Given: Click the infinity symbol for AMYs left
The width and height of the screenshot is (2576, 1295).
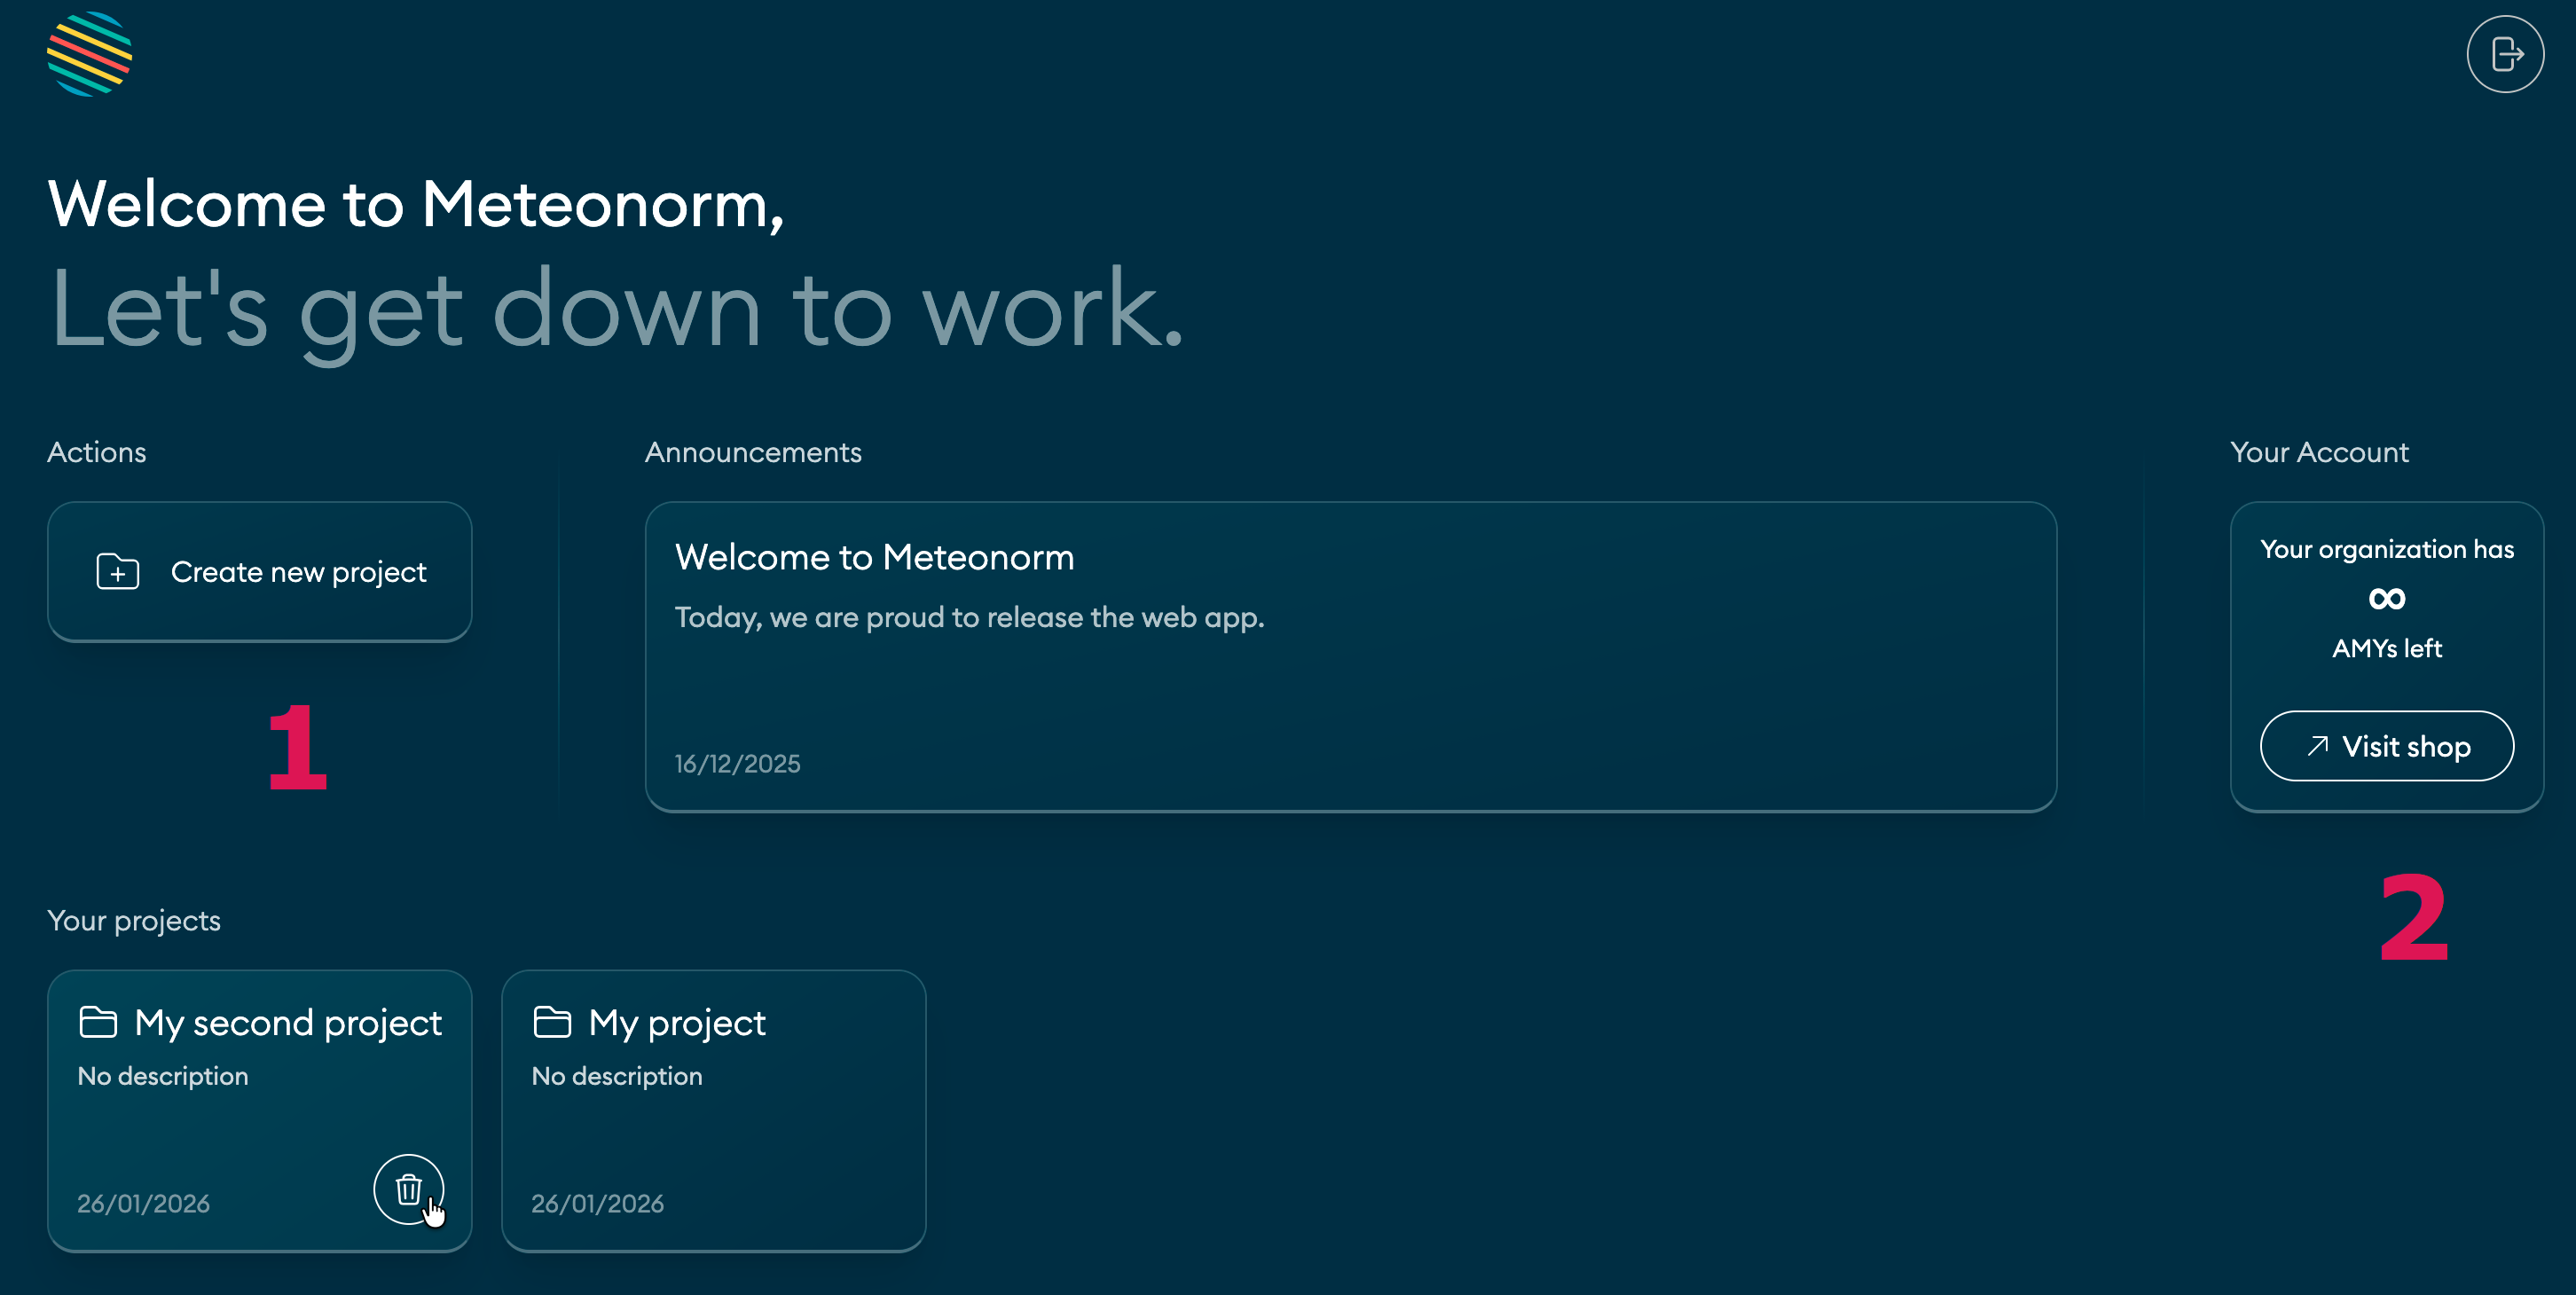Looking at the screenshot, I should (x=2386, y=599).
